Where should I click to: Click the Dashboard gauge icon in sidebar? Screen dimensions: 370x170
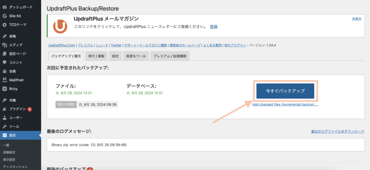point(4,7)
